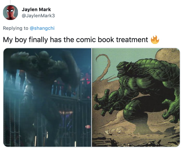Screen dimensions: 182x152
Task: Open the @shangchi mention link
Action: tap(42, 28)
